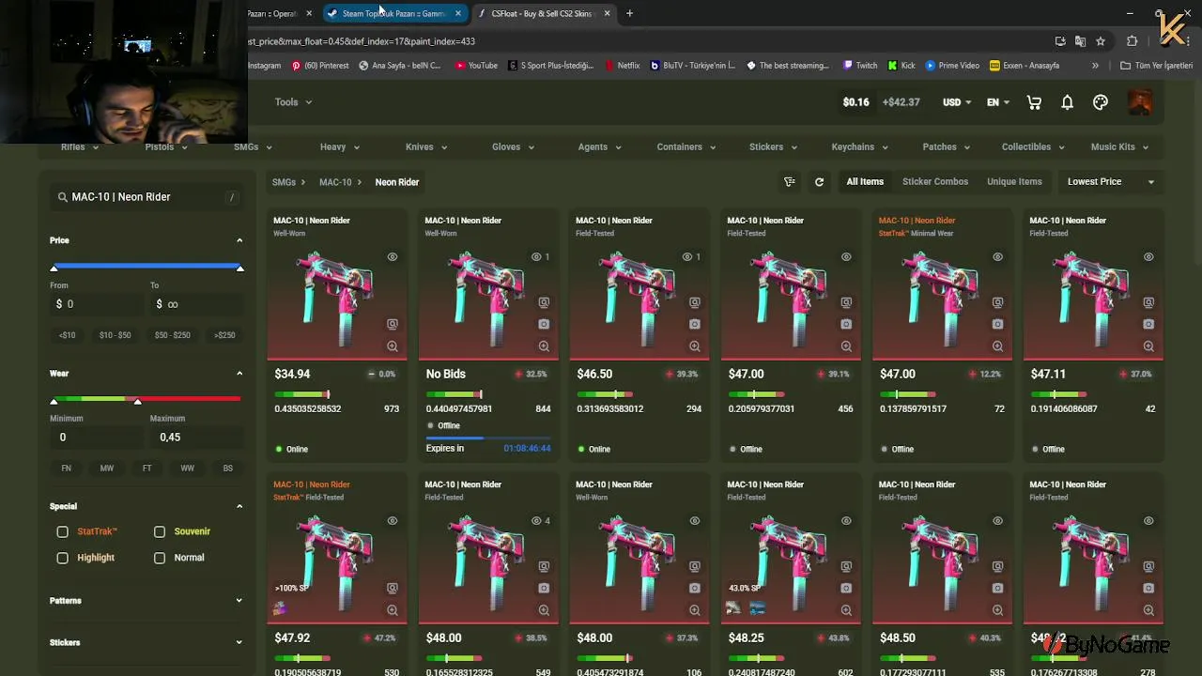
Task: Click the search magnifier in the search box
Action: click(x=63, y=197)
